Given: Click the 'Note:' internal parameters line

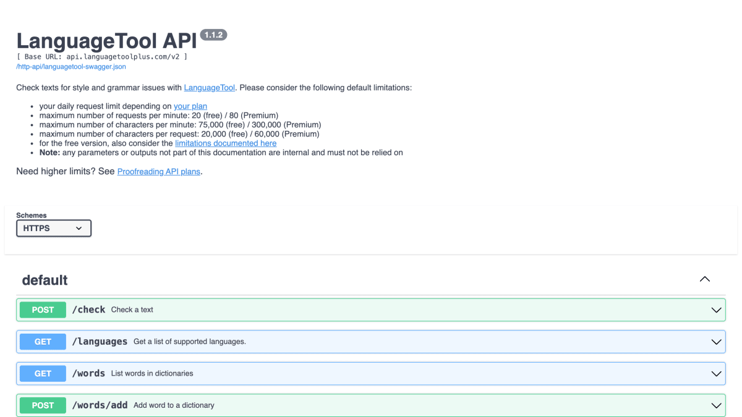Looking at the screenshot, I should (x=221, y=153).
